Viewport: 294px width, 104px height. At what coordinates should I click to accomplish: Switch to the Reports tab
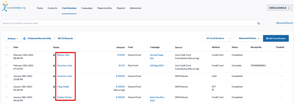coord(121,8)
